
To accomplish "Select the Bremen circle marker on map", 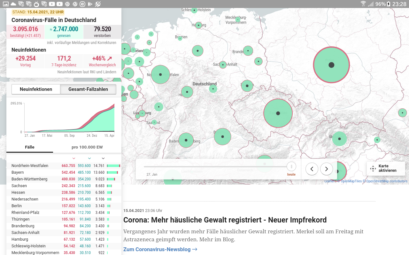I will click(180, 38).
